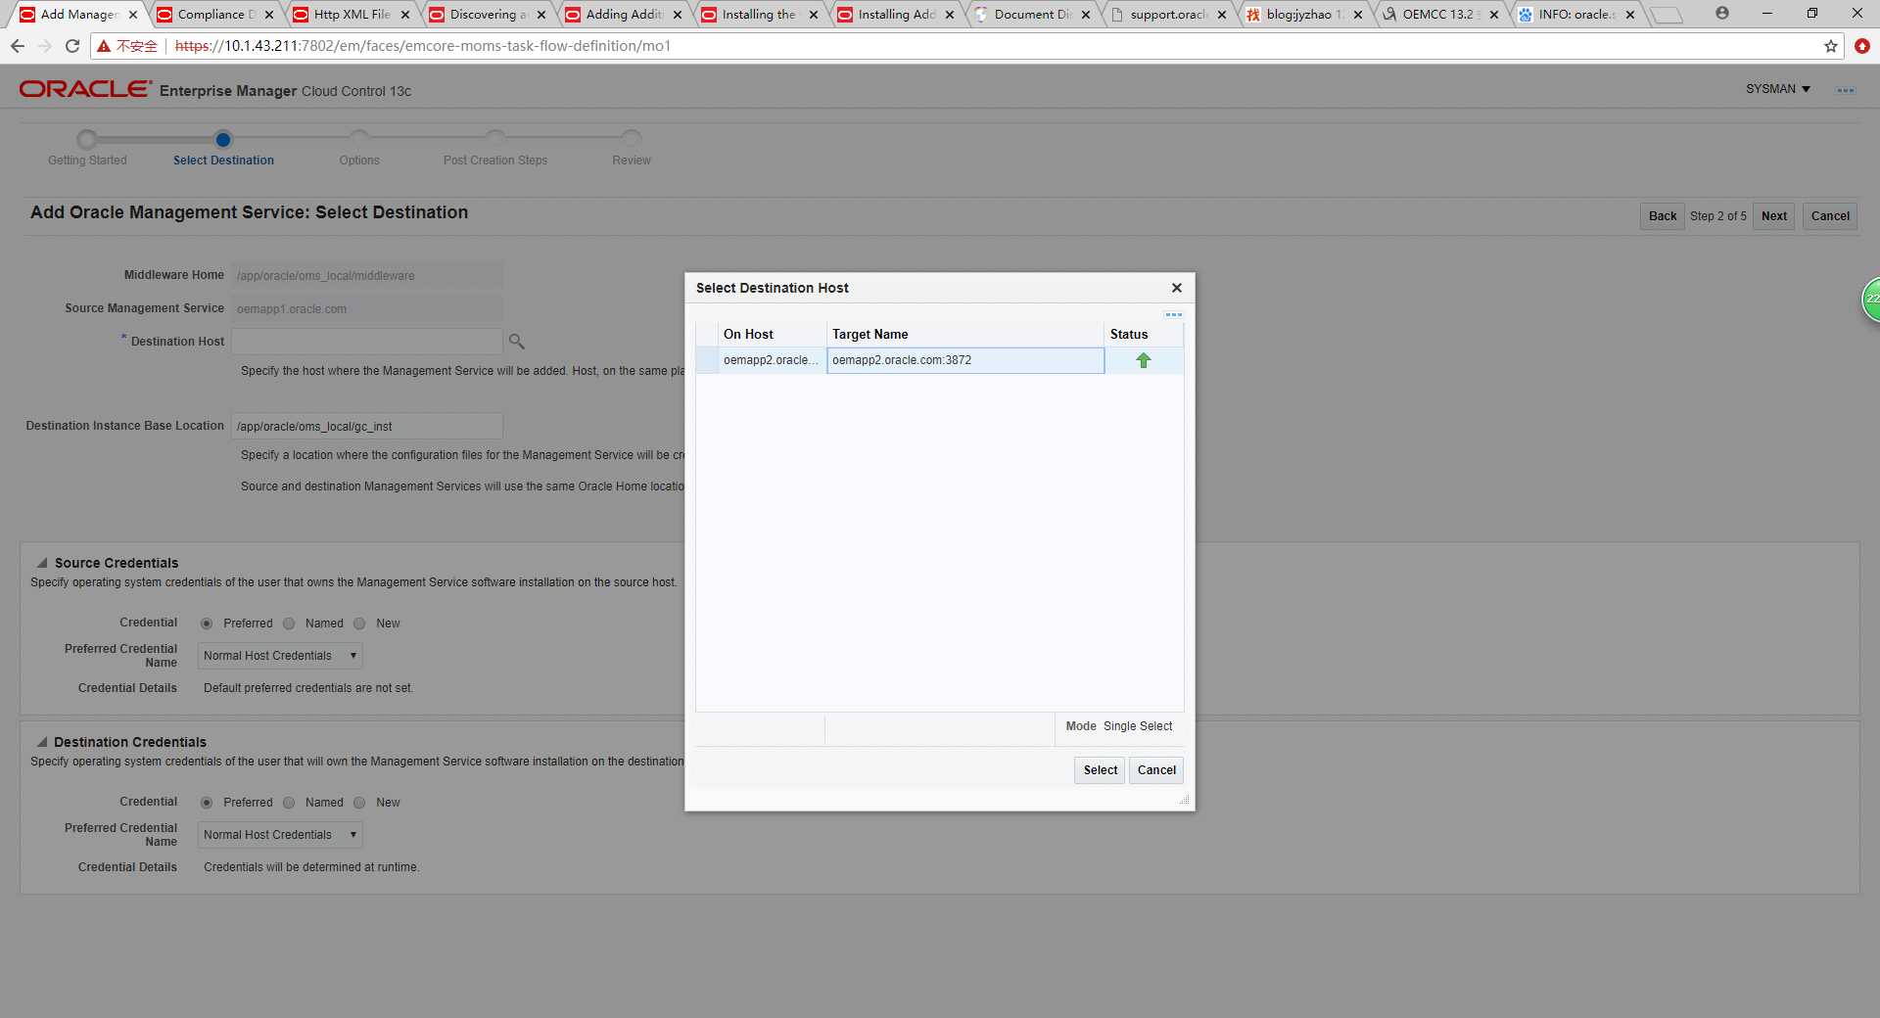Select Named under Source Credentials
Screen dimensions: 1880x1018
[289, 624]
